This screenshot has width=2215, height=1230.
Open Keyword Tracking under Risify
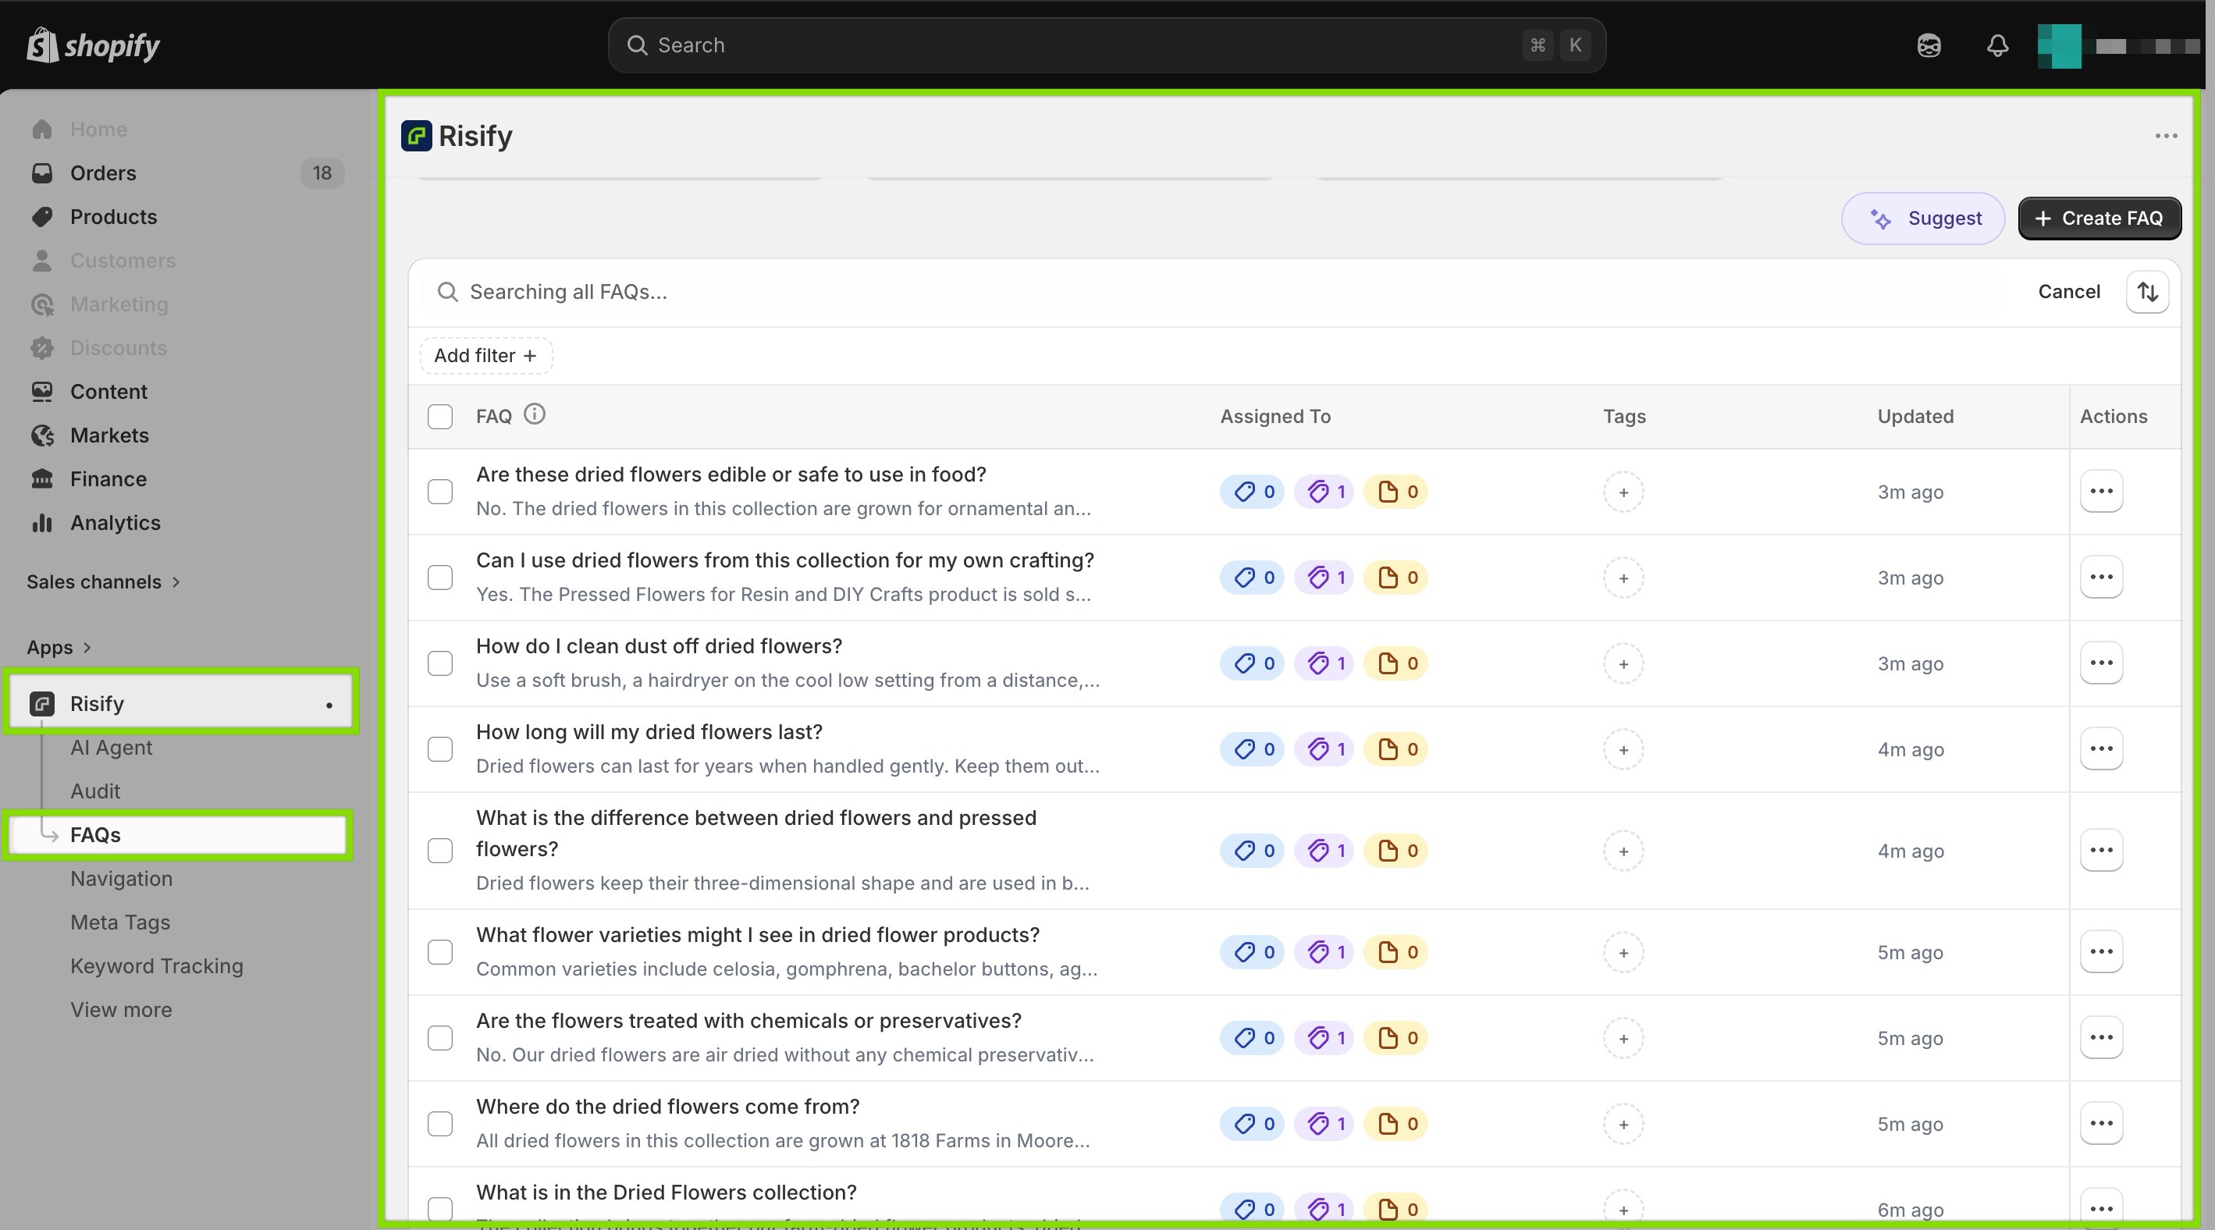157,966
